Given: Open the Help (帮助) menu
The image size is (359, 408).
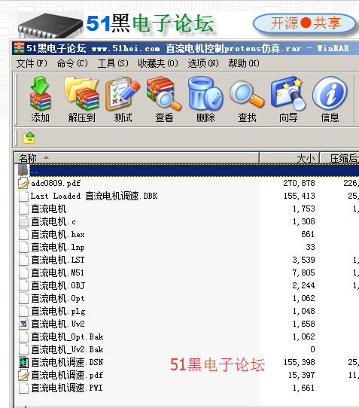Looking at the screenshot, I should pyautogui.click(x=244, y=63).
